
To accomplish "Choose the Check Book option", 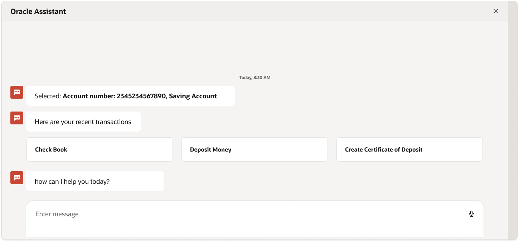I will 100,149.
